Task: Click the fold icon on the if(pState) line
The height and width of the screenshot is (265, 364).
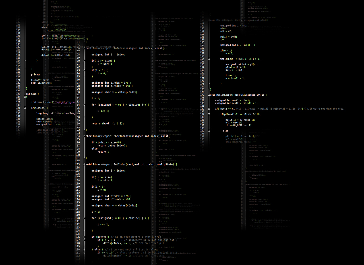Action: [x=84, y=237]
